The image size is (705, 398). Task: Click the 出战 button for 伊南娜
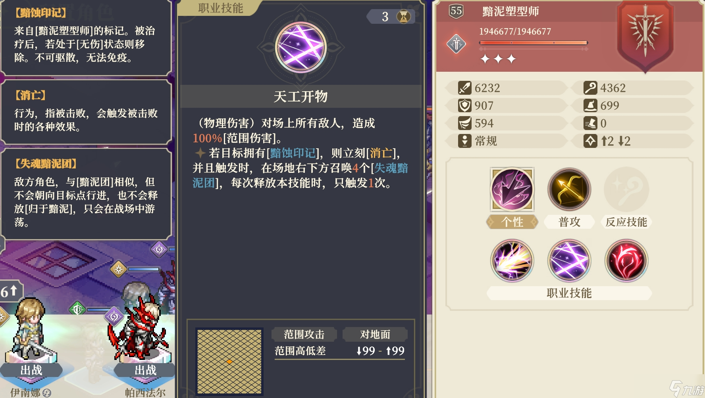point(31,370)
